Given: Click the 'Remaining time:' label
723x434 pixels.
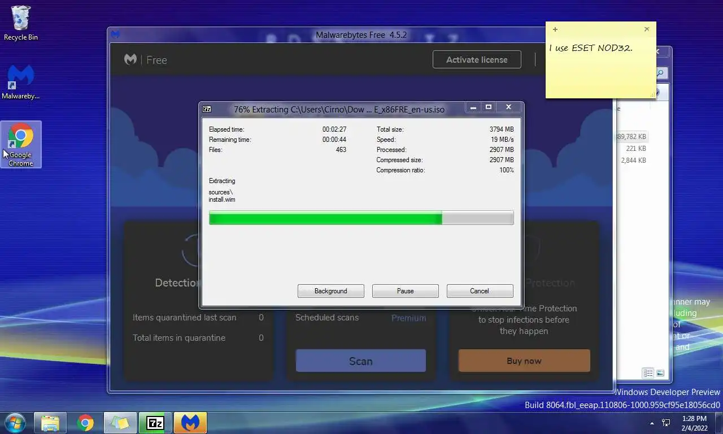Looking at the screenshot, I should click(230, 140).
